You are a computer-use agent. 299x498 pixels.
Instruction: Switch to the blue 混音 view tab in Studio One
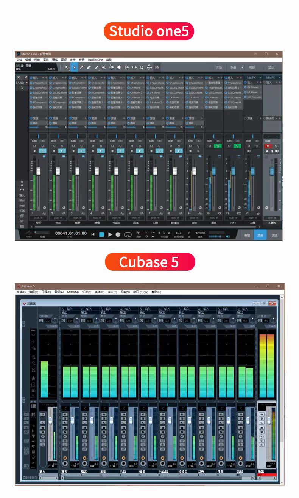click(260, 235)
